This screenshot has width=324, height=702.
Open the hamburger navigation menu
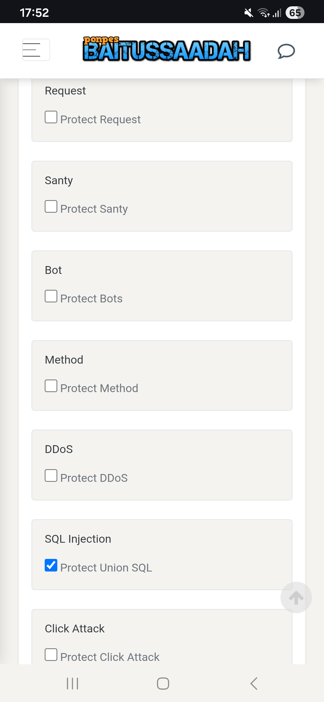click(x=36, y=50)
